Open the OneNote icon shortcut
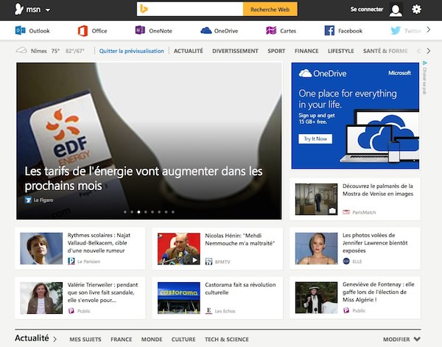Viewport: 442px width, 347px height. [x=140, y=30]
